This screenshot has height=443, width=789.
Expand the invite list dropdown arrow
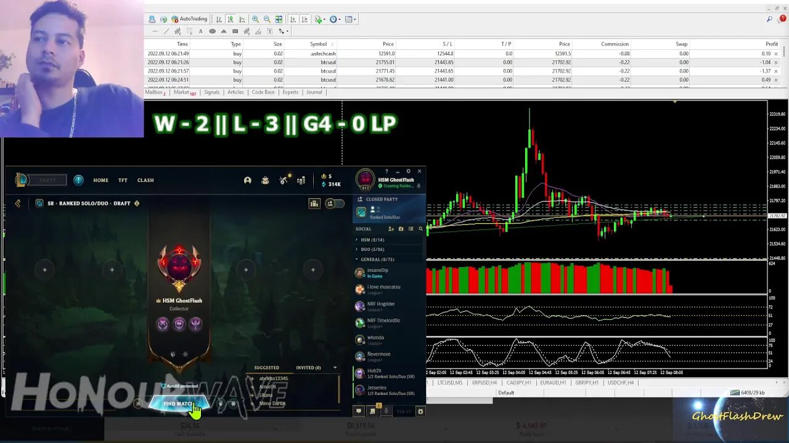(335, 368)
